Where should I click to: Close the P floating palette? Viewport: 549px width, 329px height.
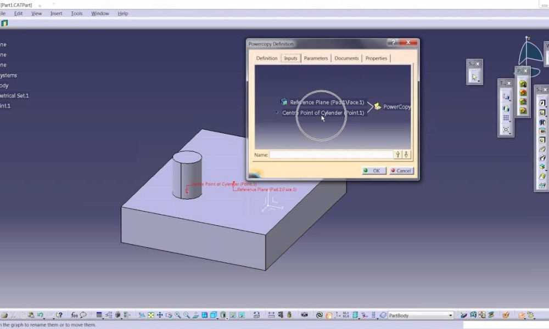point(525,71)
